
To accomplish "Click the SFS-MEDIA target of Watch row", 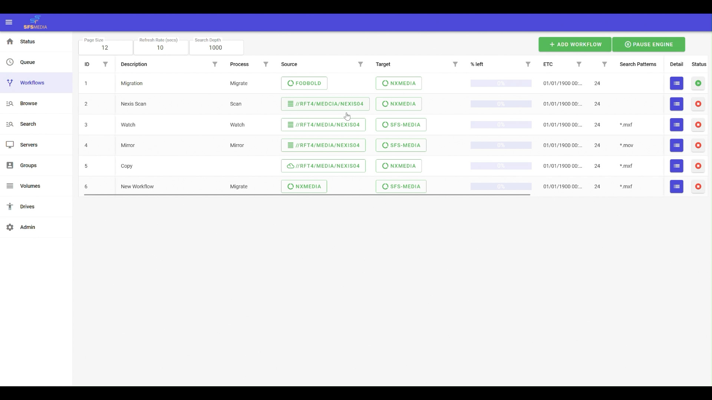I will click(401, 125).
